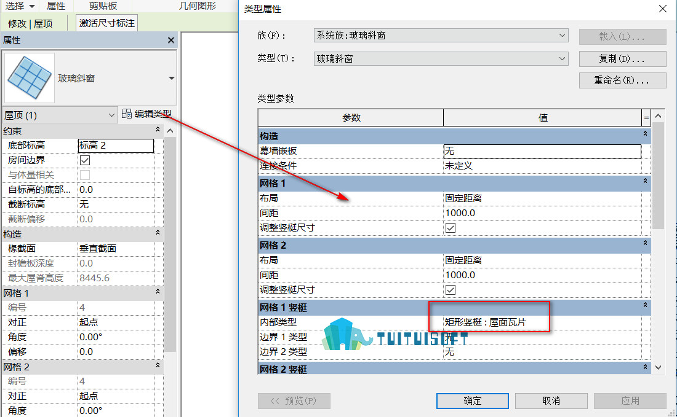Image resolution: width=677 pixels, height=417 pixels.
Task: Toggle the 房间边界 checkbox
Action: [x=85, y=160]
